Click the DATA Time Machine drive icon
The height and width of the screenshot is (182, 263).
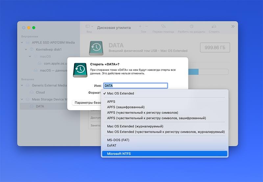(x=96, y=48)
